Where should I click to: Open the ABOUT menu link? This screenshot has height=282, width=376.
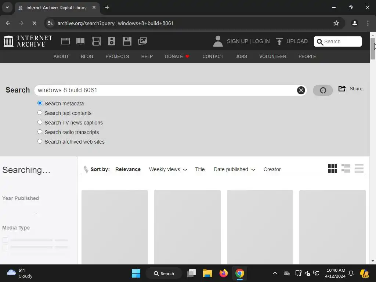61,56
